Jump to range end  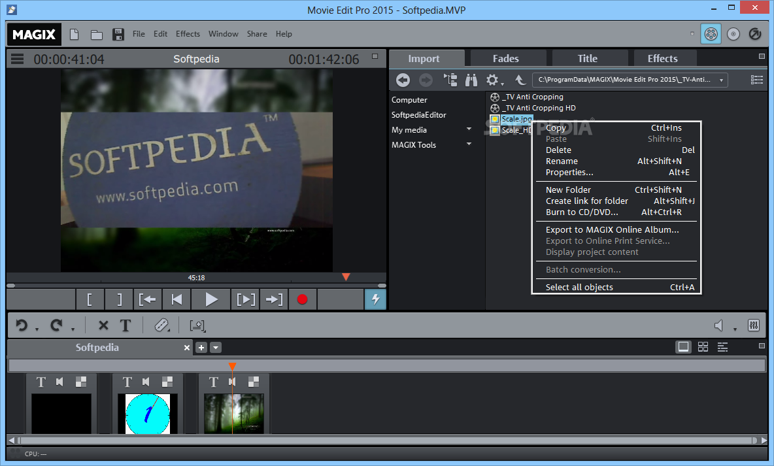click(274, 299)
